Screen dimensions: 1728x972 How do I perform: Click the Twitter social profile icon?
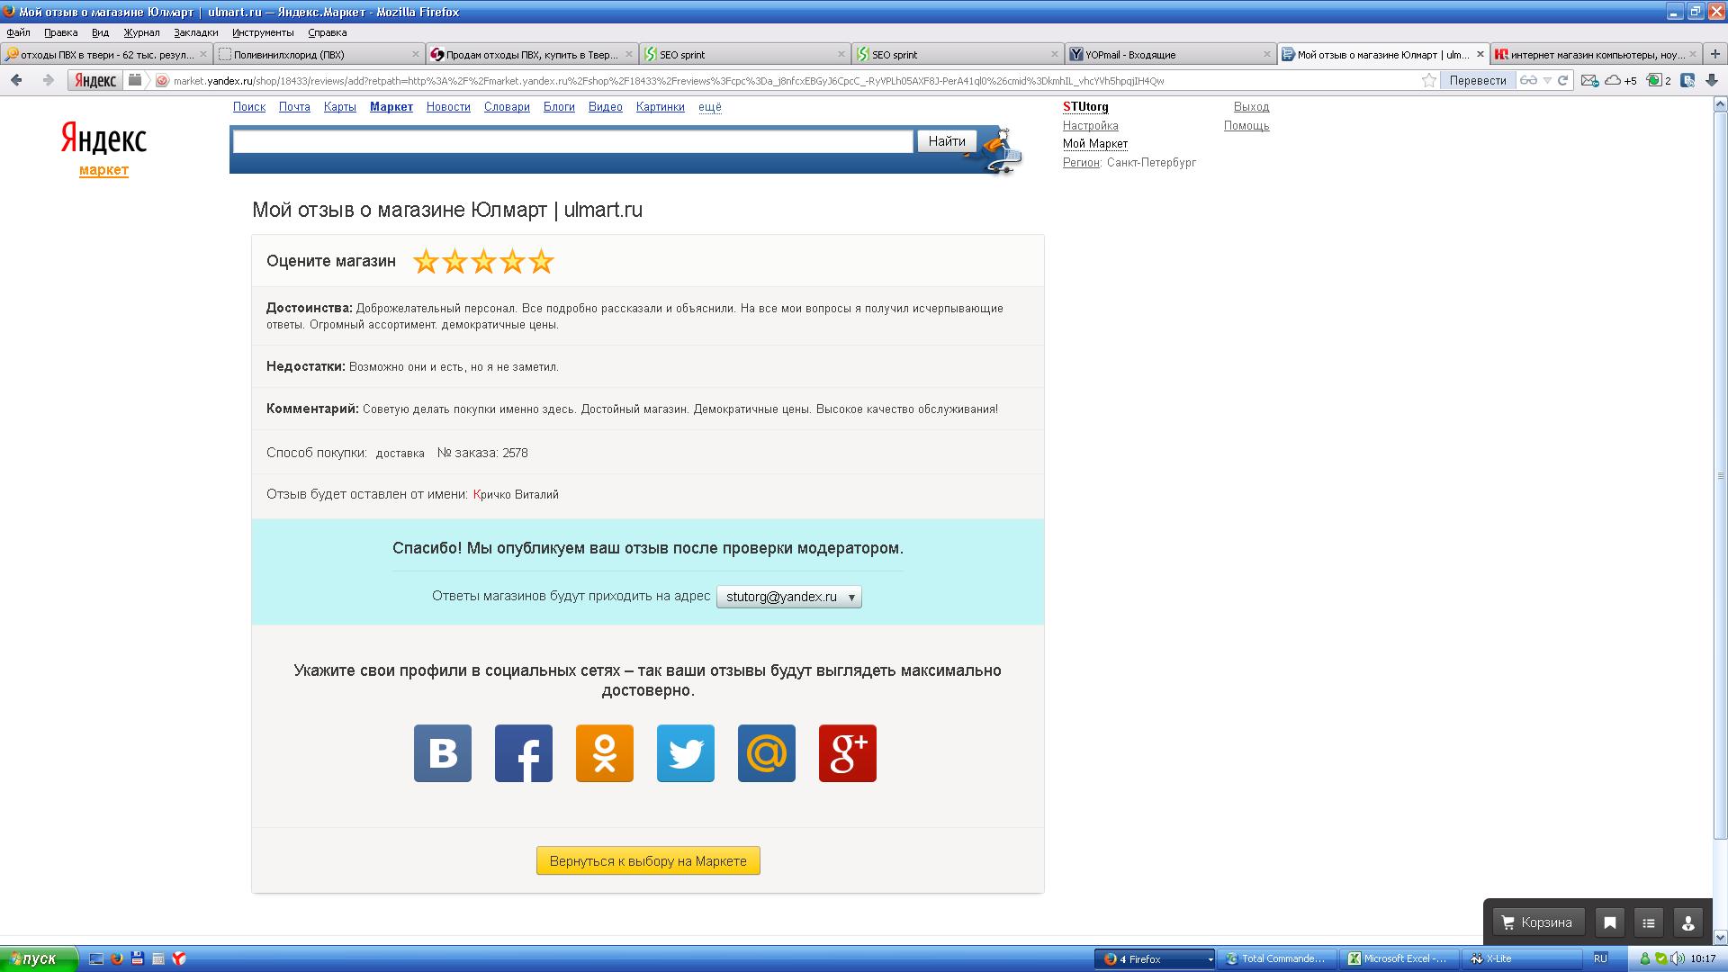[x=685, y=753]
